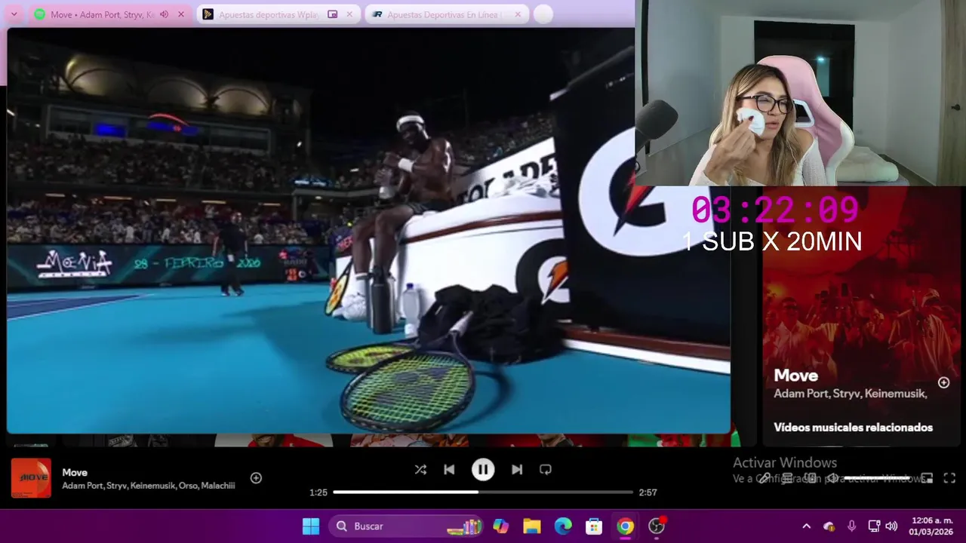Close the Apuestas deportivas Wplay tab
The width and height of the screenshot is (966, 543).
pyautogui.click(x=349, y=14)
